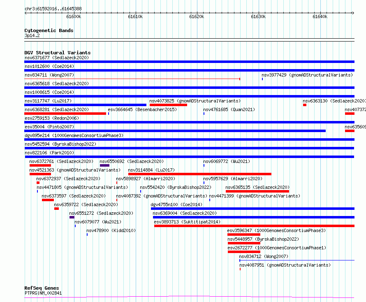Click the 61620k ruler tick label
Viewport: 366px width, 302px height.
point(197,16)
